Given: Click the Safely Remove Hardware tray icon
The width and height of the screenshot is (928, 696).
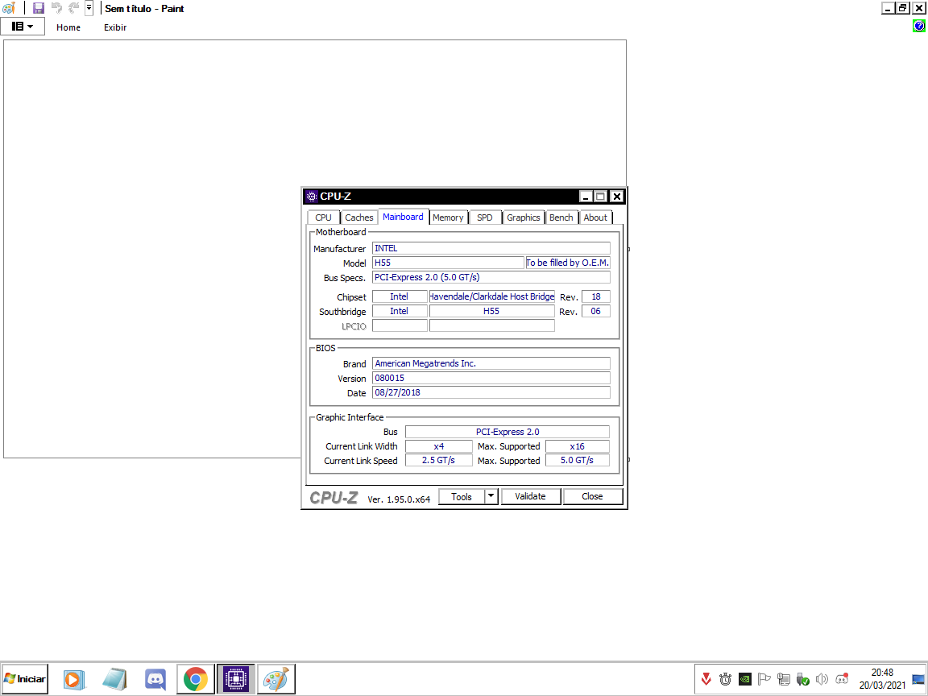Looking at the screenshot, I should coord(802,679).
